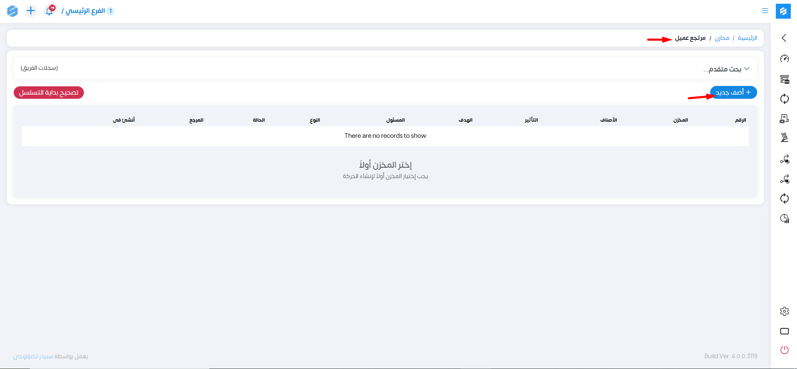The height and width of the screenshot is (369, 797).
Task: Toggle the hamburger menu icon
Action: (x=765, y=11)
